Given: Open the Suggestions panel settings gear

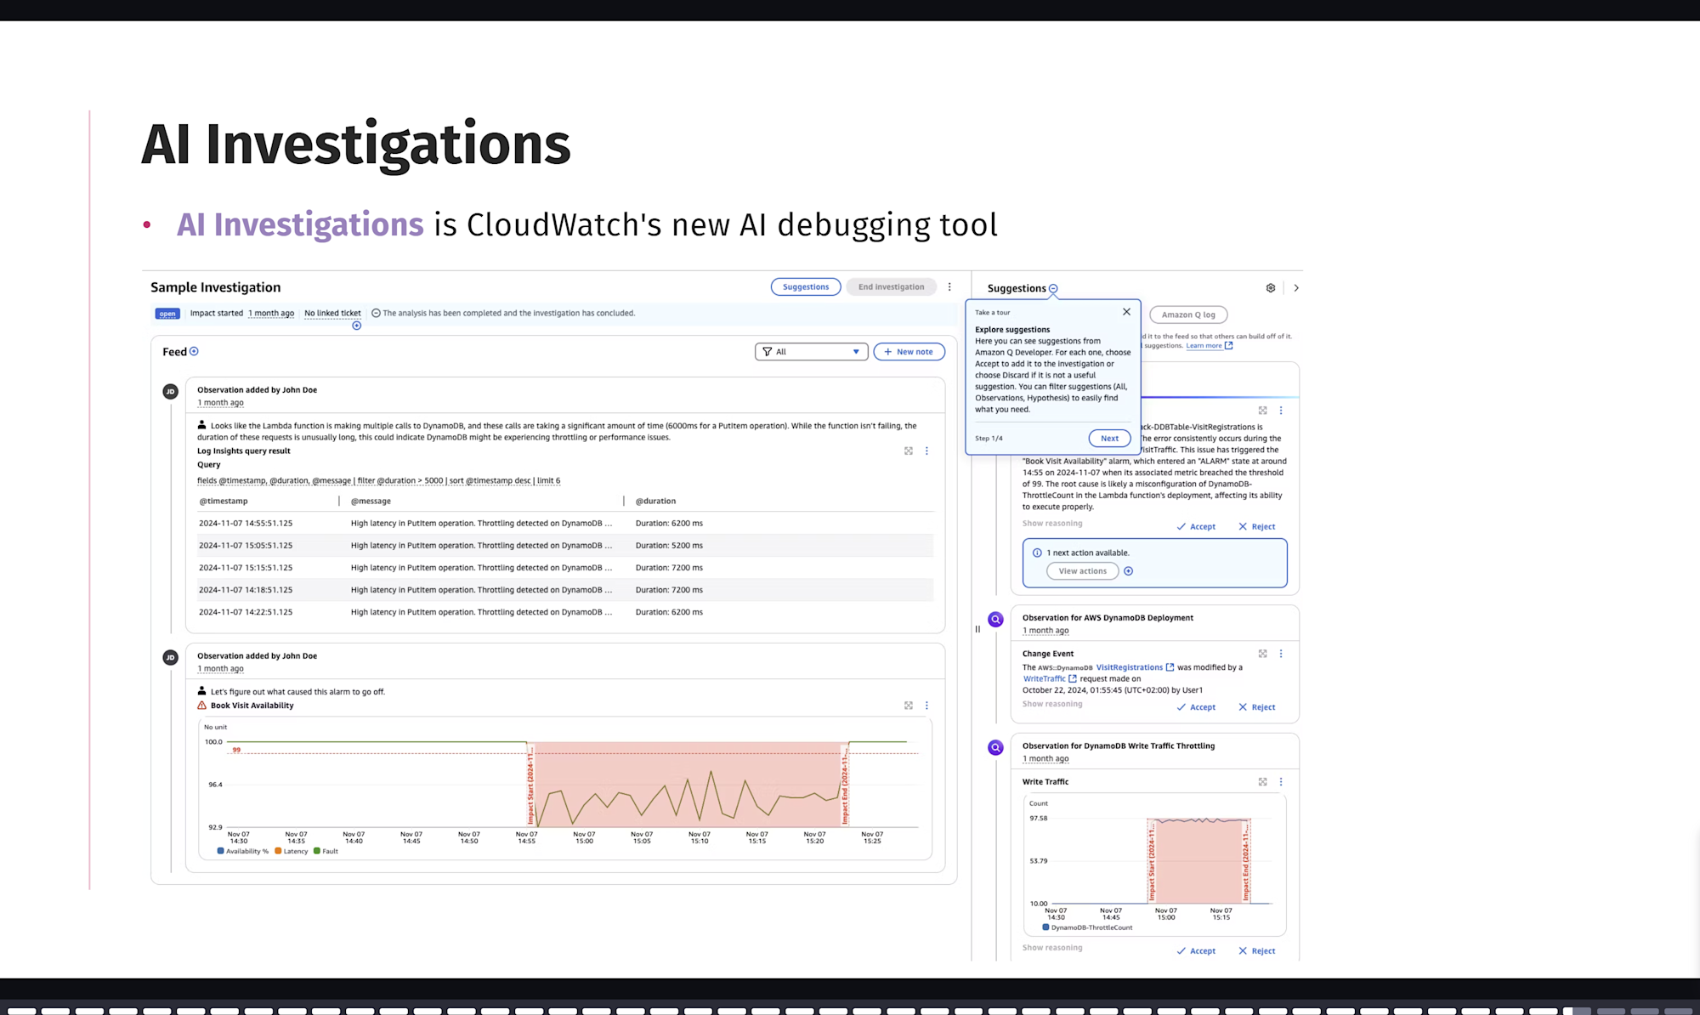Looking at the screenshot, I should tap(1270, 288).
